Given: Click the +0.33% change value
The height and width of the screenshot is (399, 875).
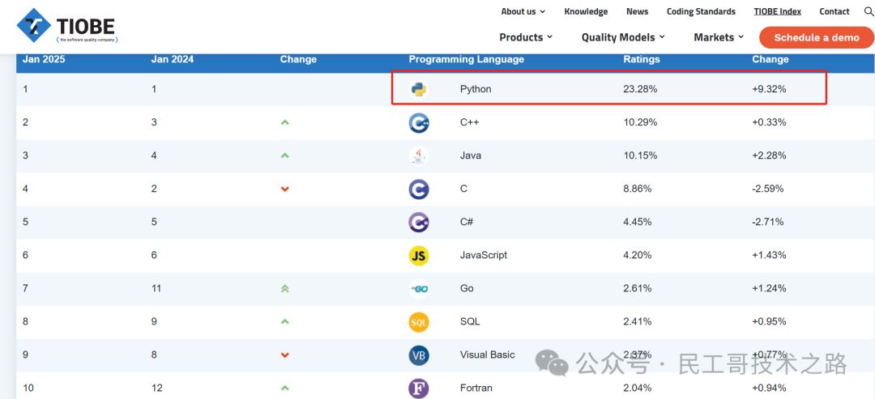Looking at the screenshot, I should pyautogui.click(x=769, y=122).
